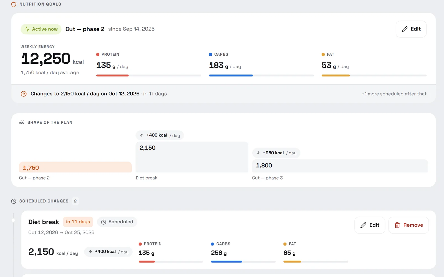Screen dimensions: 444x277
Task: Click the up arrow in Diet break card +400 kcal chip
Action: [90, 252]
